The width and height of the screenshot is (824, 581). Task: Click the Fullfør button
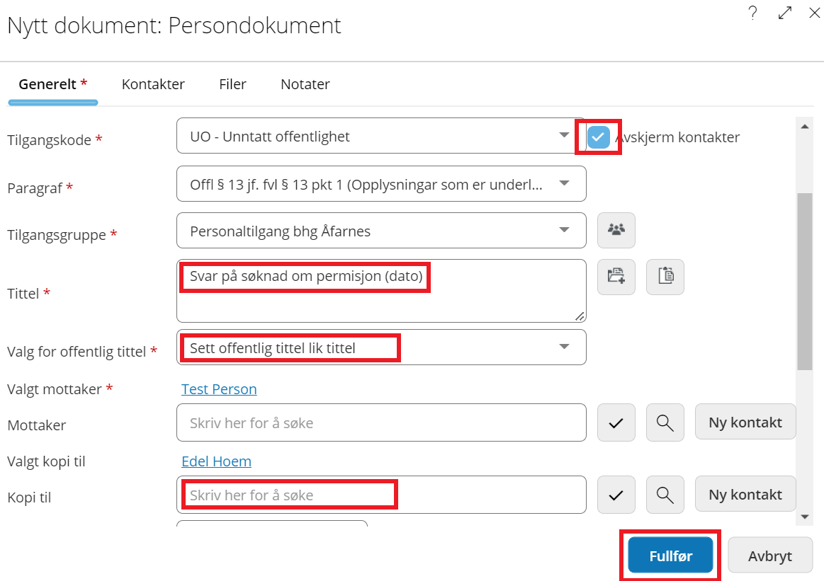670,556
